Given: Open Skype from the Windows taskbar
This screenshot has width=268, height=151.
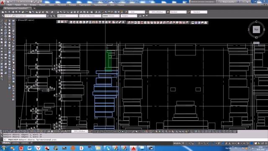Looking at the screenshot, I should click(108, 148).
